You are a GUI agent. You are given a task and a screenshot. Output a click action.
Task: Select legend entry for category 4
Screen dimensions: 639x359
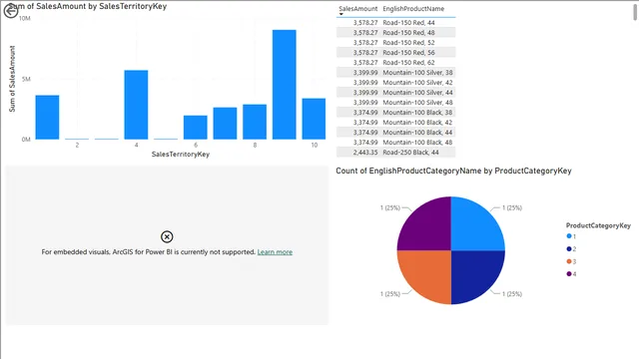point(571,274)
